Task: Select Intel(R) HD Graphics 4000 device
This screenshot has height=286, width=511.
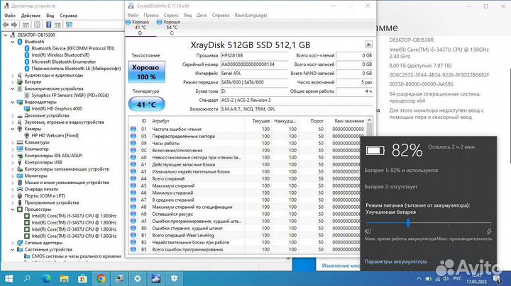Action: point(57,109)
